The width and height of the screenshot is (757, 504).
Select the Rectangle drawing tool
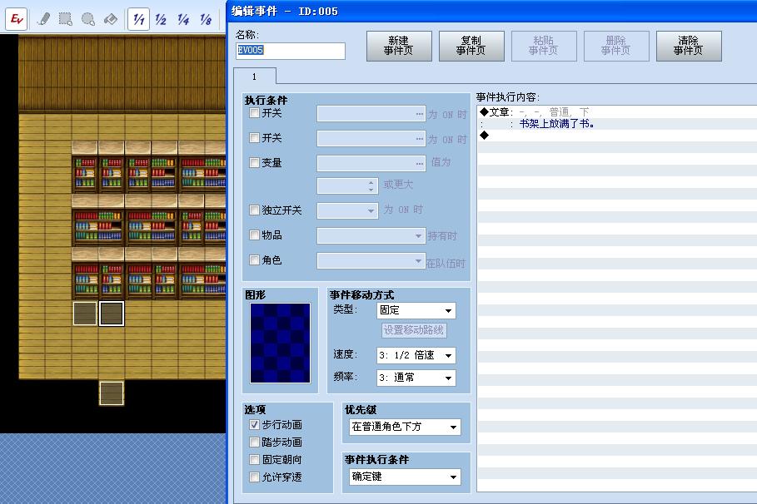point(66,19)
